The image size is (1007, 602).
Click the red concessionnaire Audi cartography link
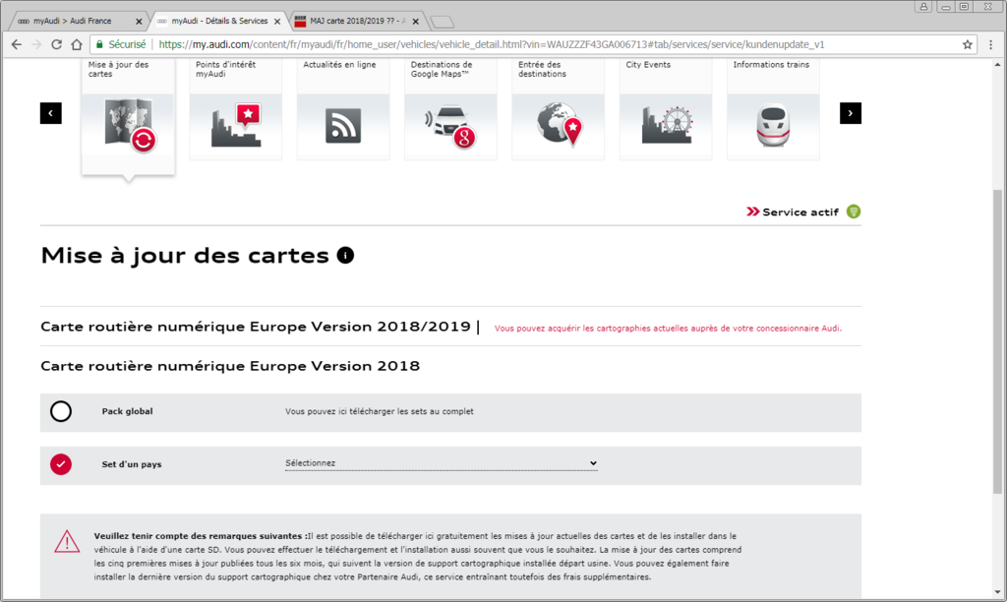click(668, 329)
